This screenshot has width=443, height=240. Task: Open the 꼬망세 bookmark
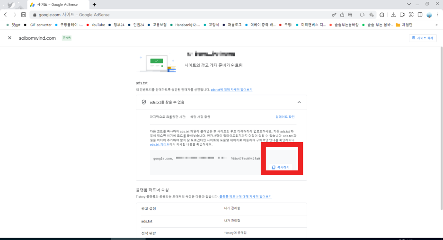click(x=212, y=25)
